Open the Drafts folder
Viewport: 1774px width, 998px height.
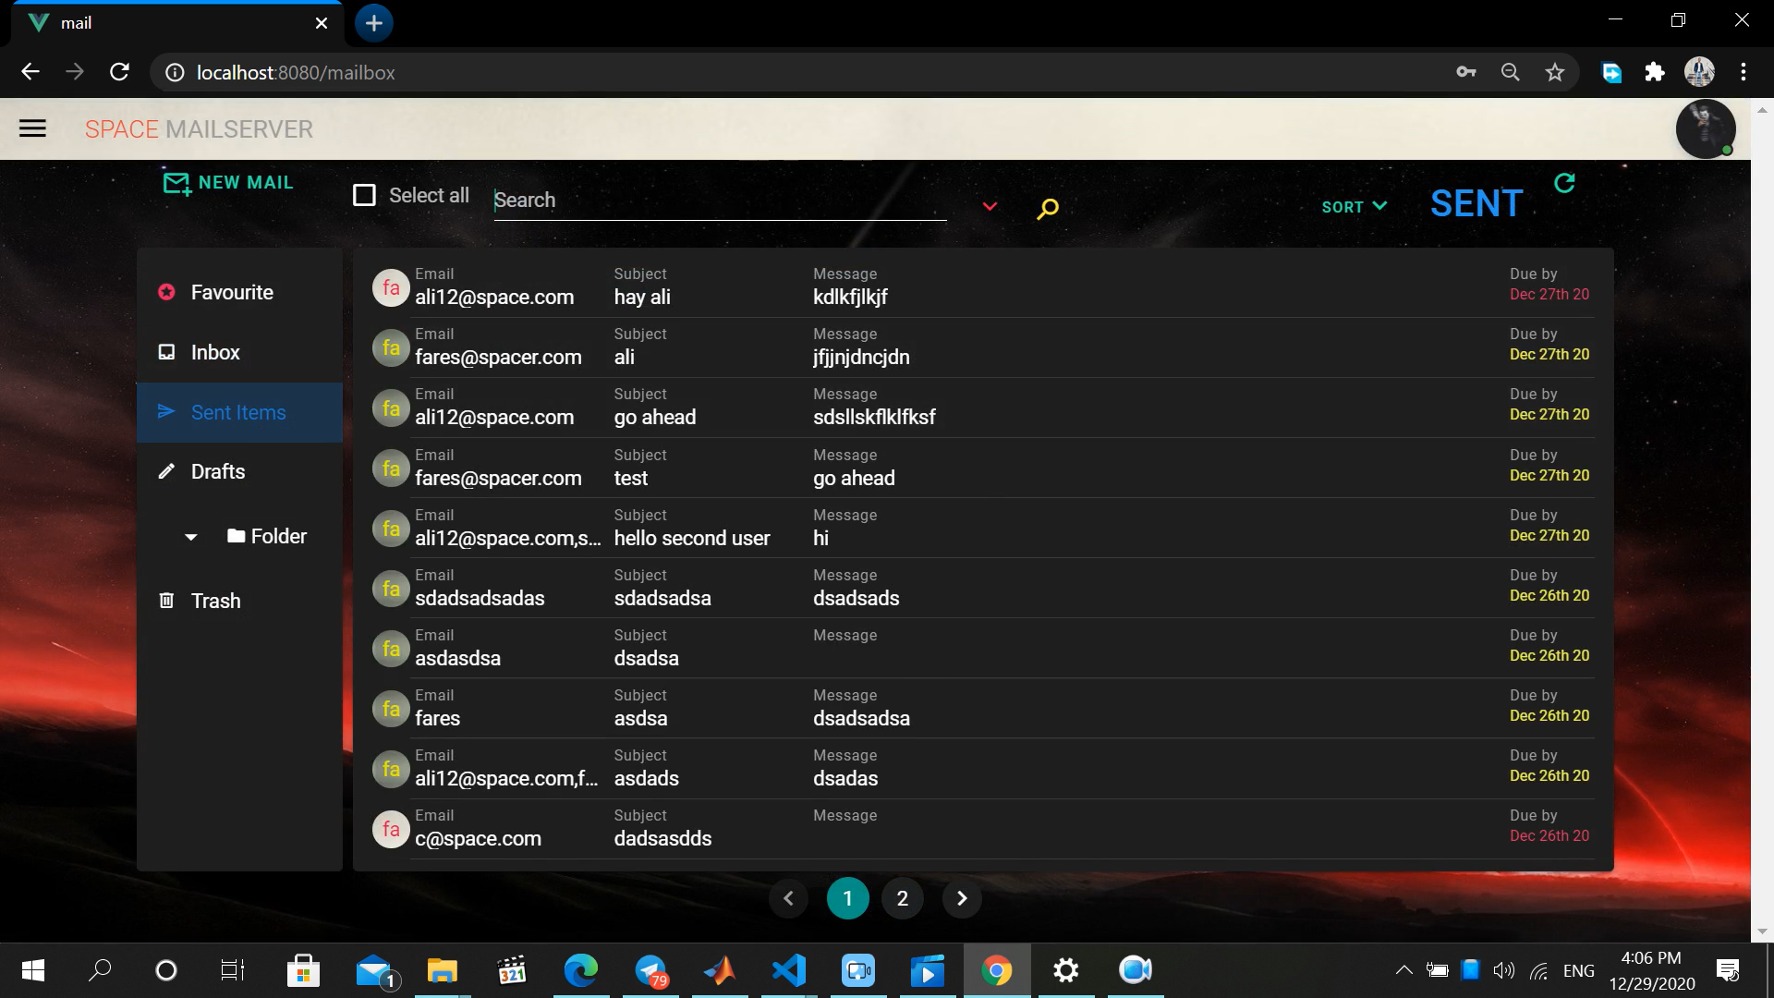pos(217,471)
